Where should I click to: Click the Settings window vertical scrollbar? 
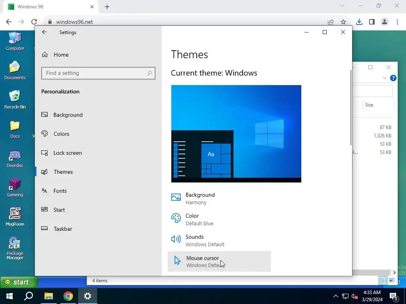(351, 107)
